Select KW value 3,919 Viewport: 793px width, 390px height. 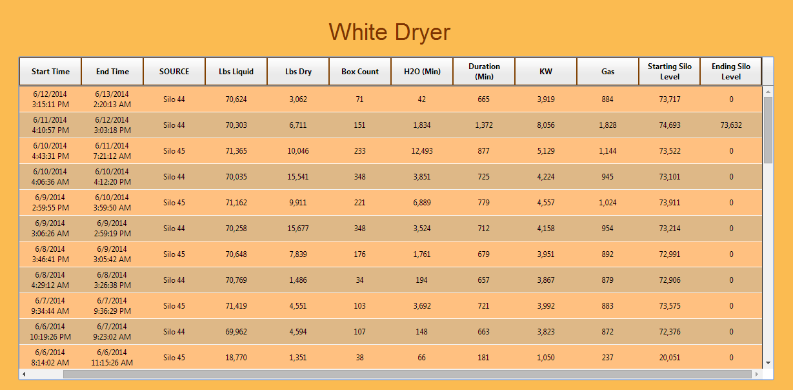(x=546, y=99)
